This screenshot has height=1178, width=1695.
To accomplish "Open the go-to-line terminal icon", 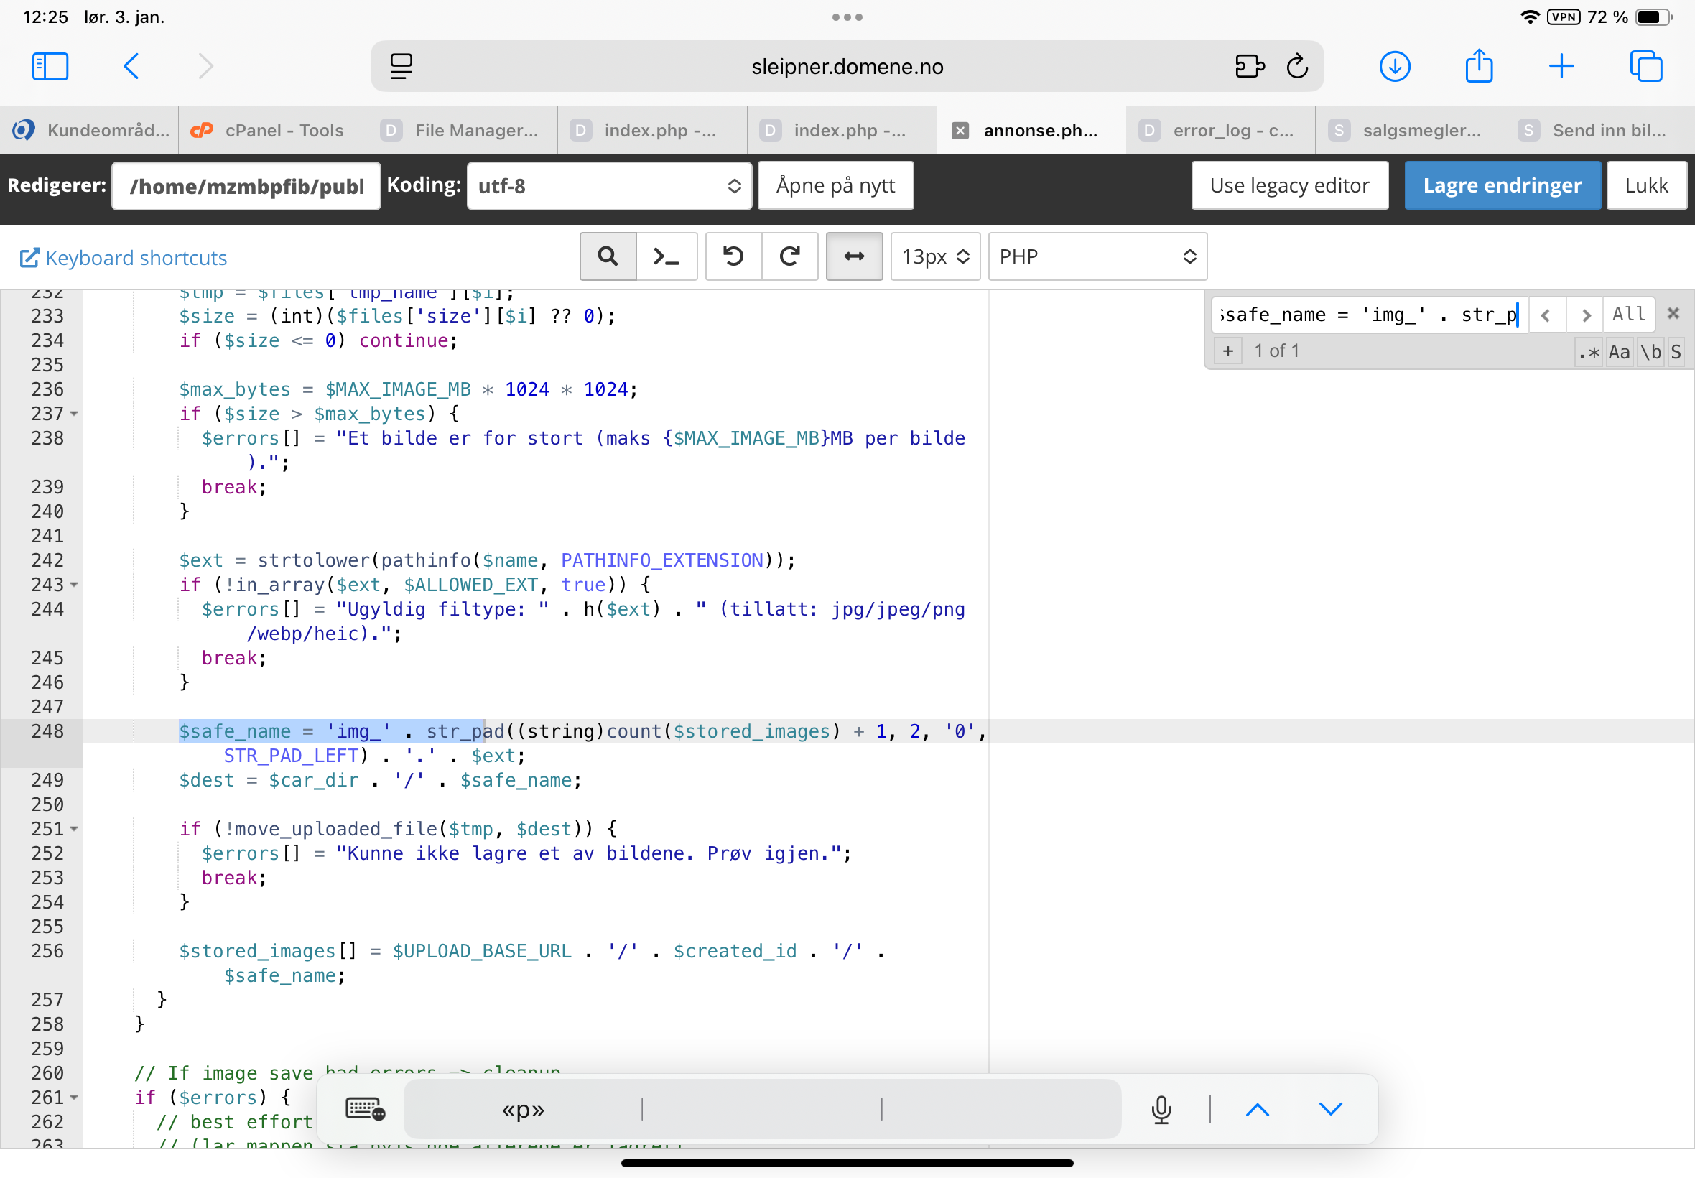I will [x=667, y=256].
